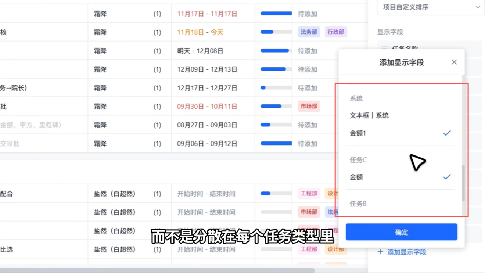
Task: Click the date 明天 - 12月08日
Action: click(200, 51)
